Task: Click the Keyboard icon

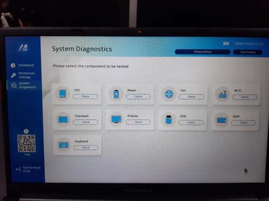Action: [x=63, y=145]
